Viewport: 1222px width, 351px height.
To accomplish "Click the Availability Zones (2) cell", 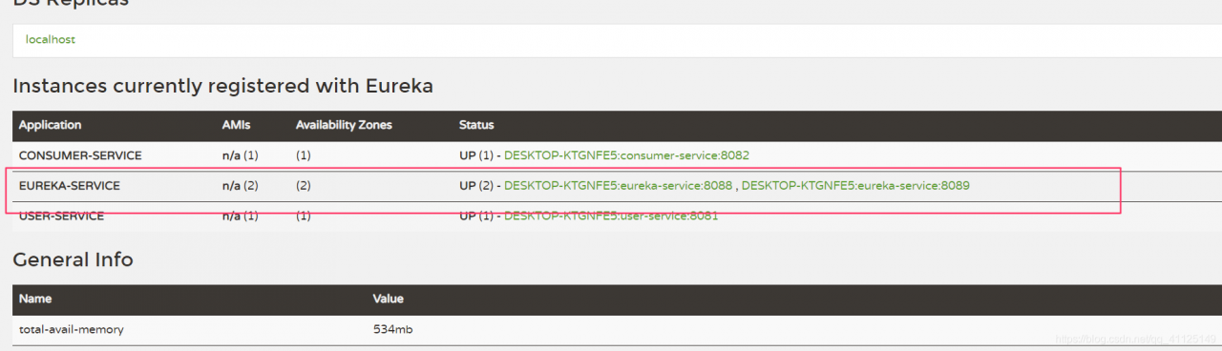I will pyautogui.click(x=304, y=186).
